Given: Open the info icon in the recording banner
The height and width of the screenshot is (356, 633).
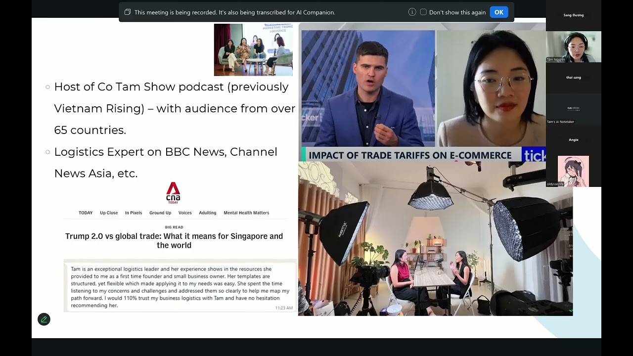Looking at the screenshot, I should click(412, 12).
